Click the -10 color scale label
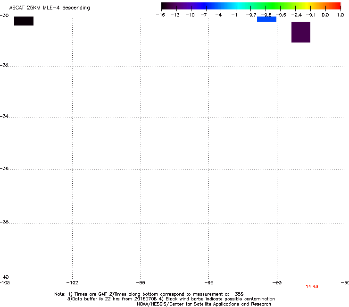The image size is (349, 307). pyautogui.click(x=190, y=15)
